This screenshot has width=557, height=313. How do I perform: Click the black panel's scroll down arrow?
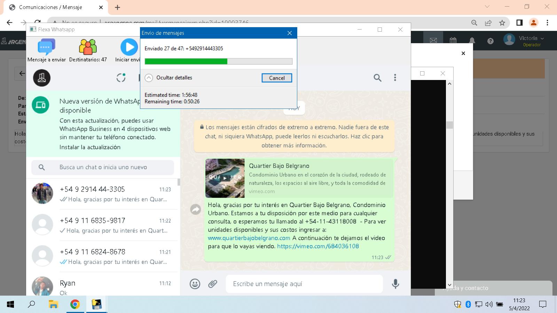[449, 285]
